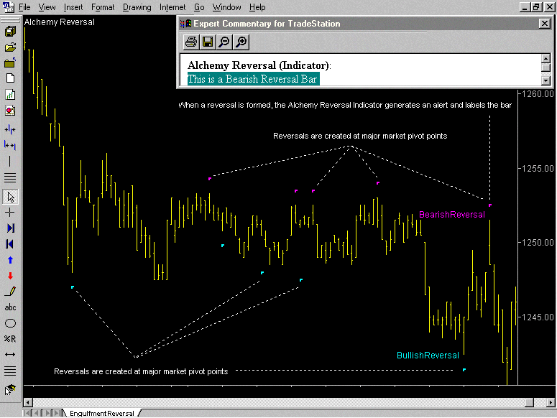
Task: Create a new chart window
Action: [10, 94]
